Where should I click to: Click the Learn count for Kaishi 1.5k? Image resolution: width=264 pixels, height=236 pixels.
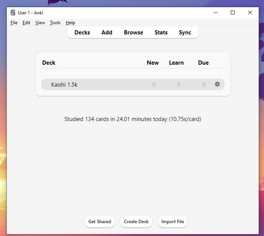click(179, 84)
